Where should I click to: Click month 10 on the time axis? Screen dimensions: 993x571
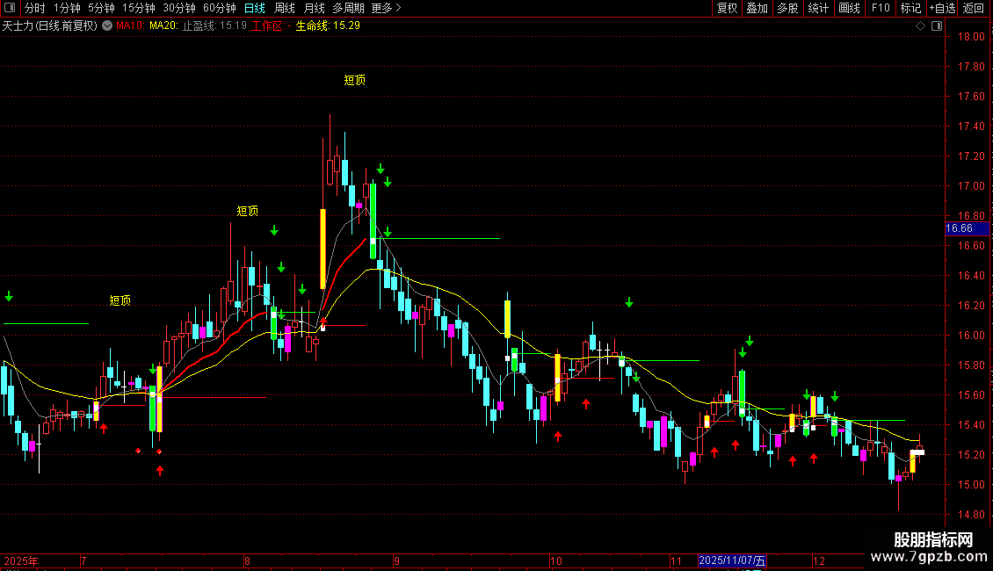click(x=555, y=560)
